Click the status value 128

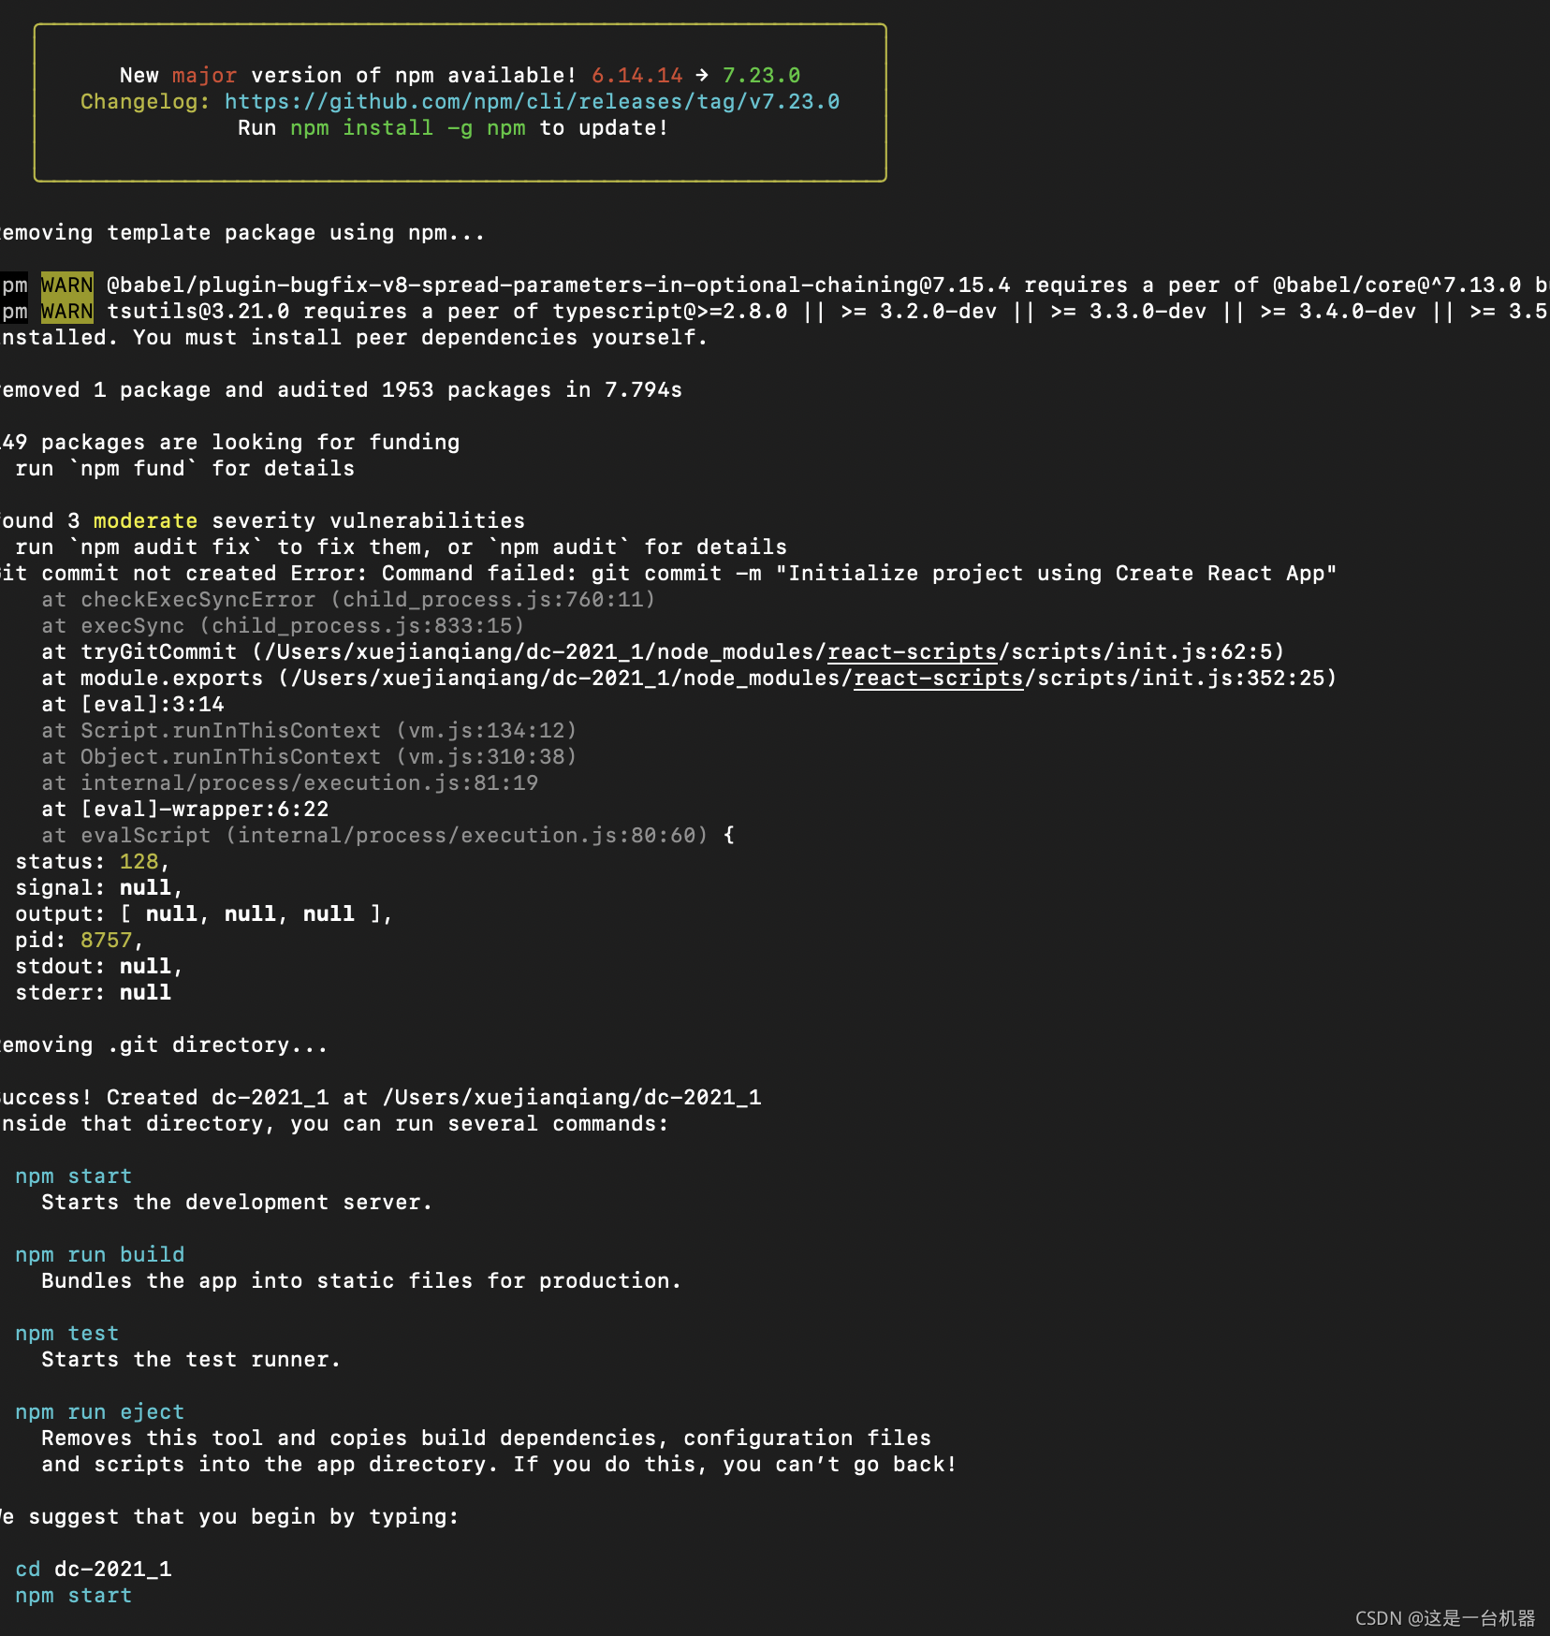[x=139, y=861]
